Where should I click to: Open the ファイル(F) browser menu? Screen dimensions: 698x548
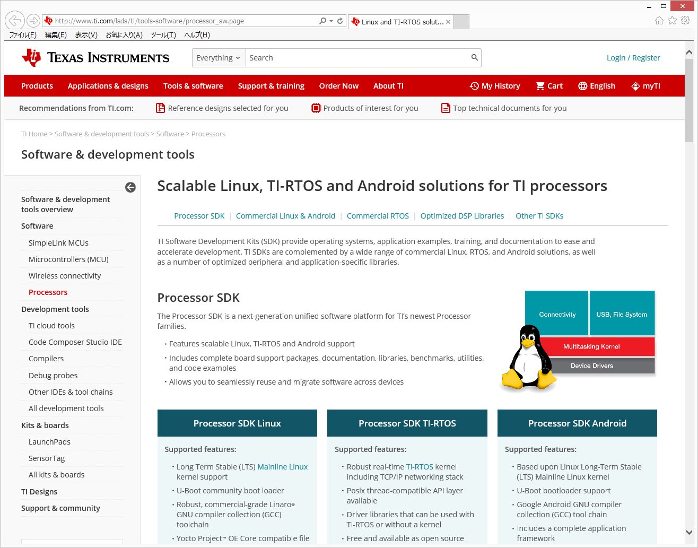click(x=23, y=35)
